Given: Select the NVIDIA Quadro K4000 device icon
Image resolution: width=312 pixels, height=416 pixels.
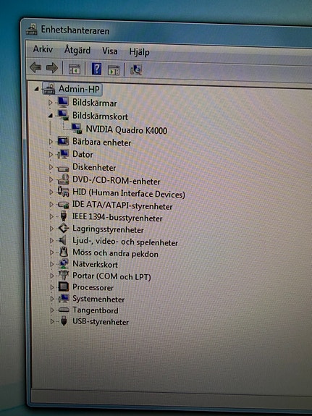Looking at the screenshot, I should [x=77, y=129].
